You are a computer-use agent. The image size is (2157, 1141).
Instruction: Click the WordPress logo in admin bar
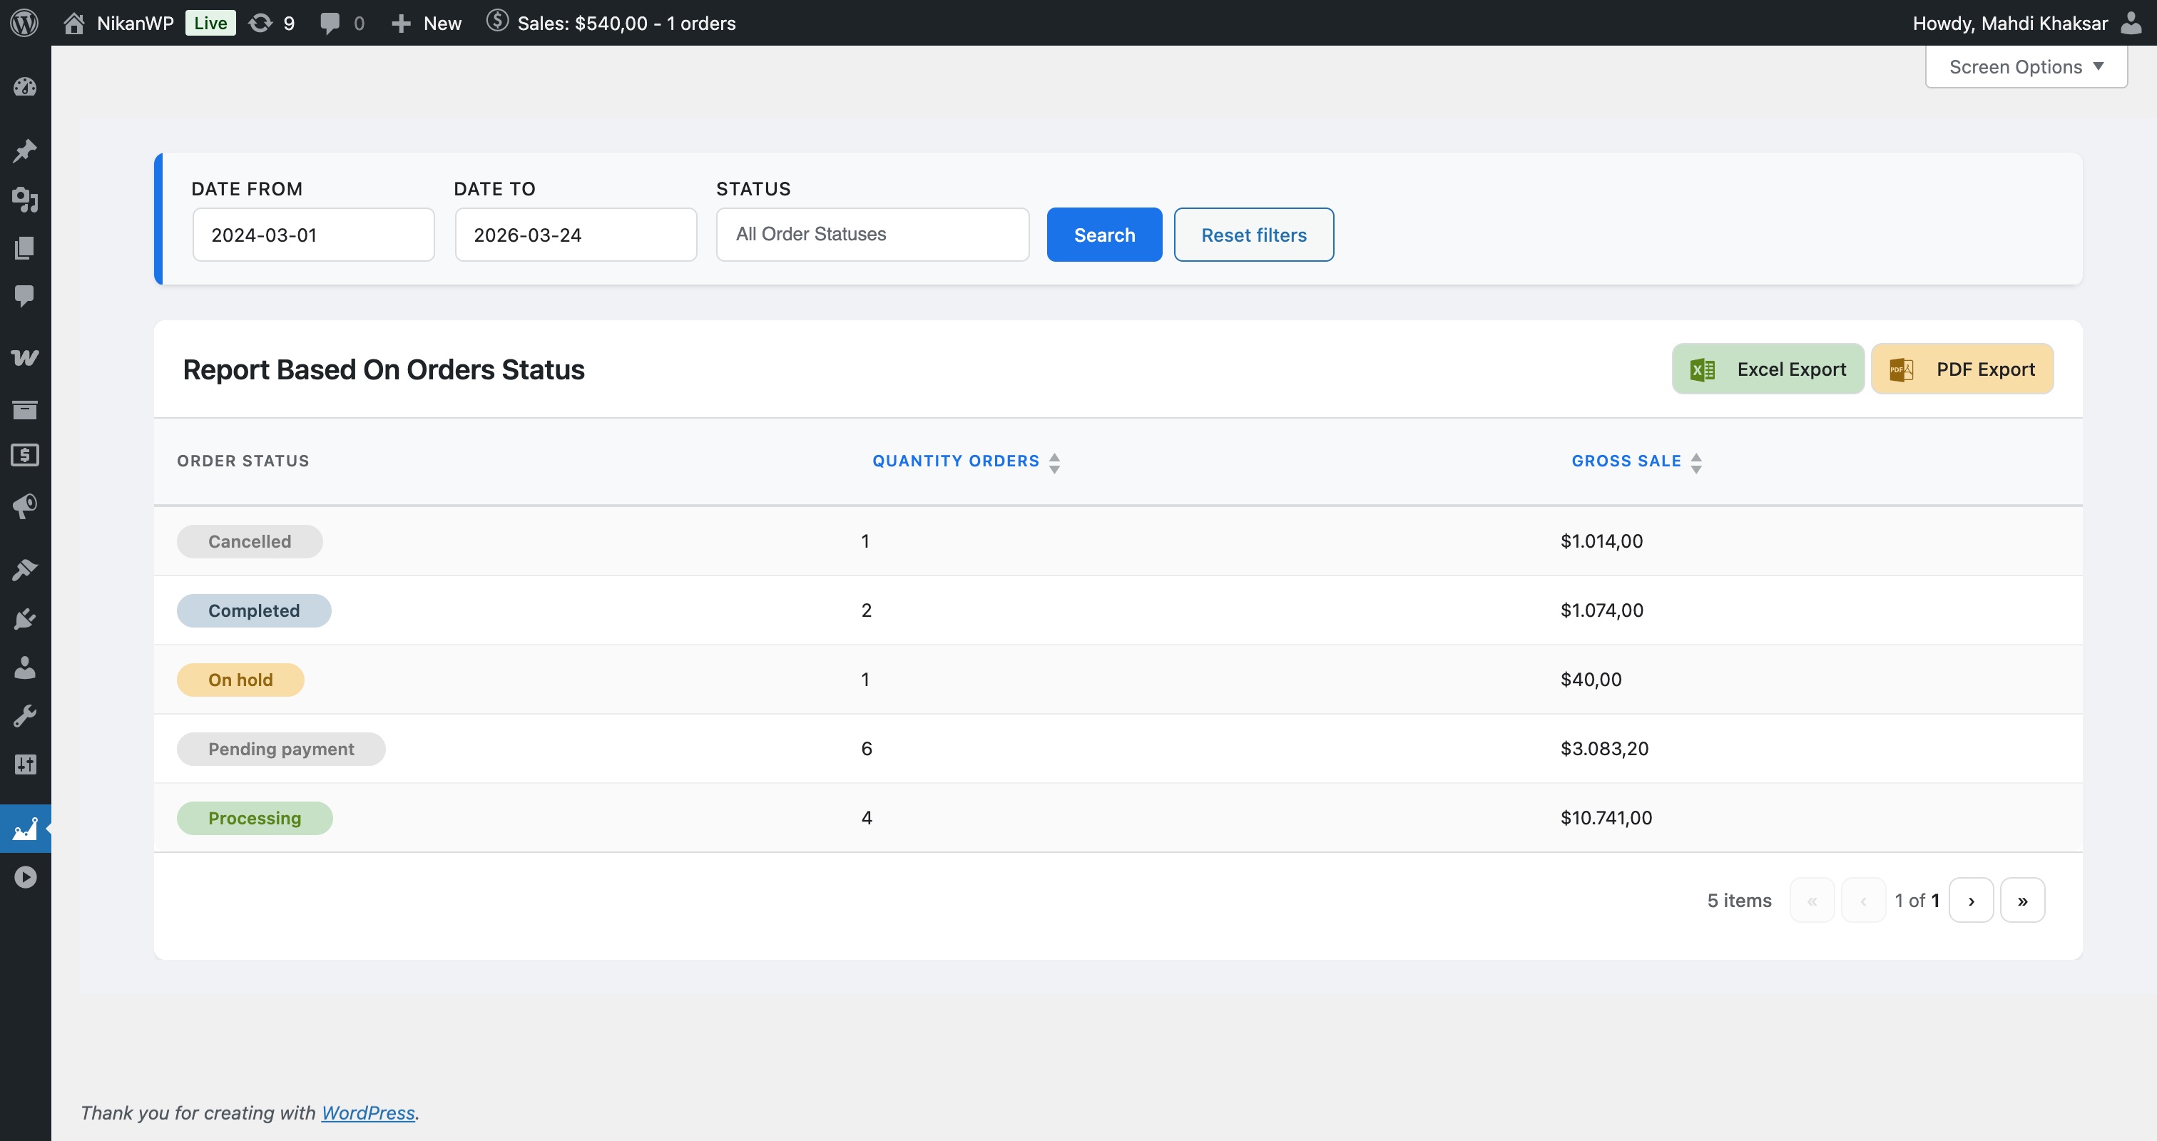click(25, 23)
